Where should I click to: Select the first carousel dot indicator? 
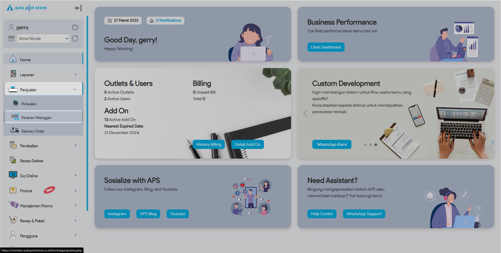click(365, 145)
